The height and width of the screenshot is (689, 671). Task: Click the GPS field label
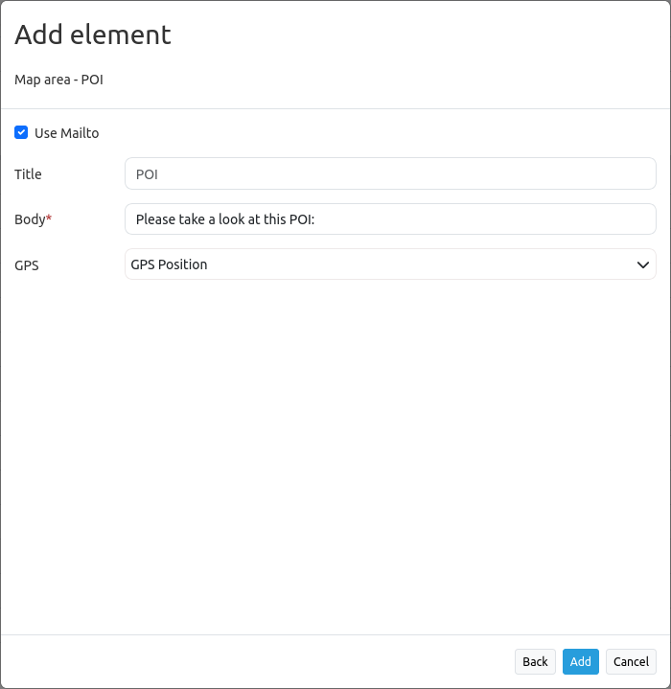click(27, 265)
